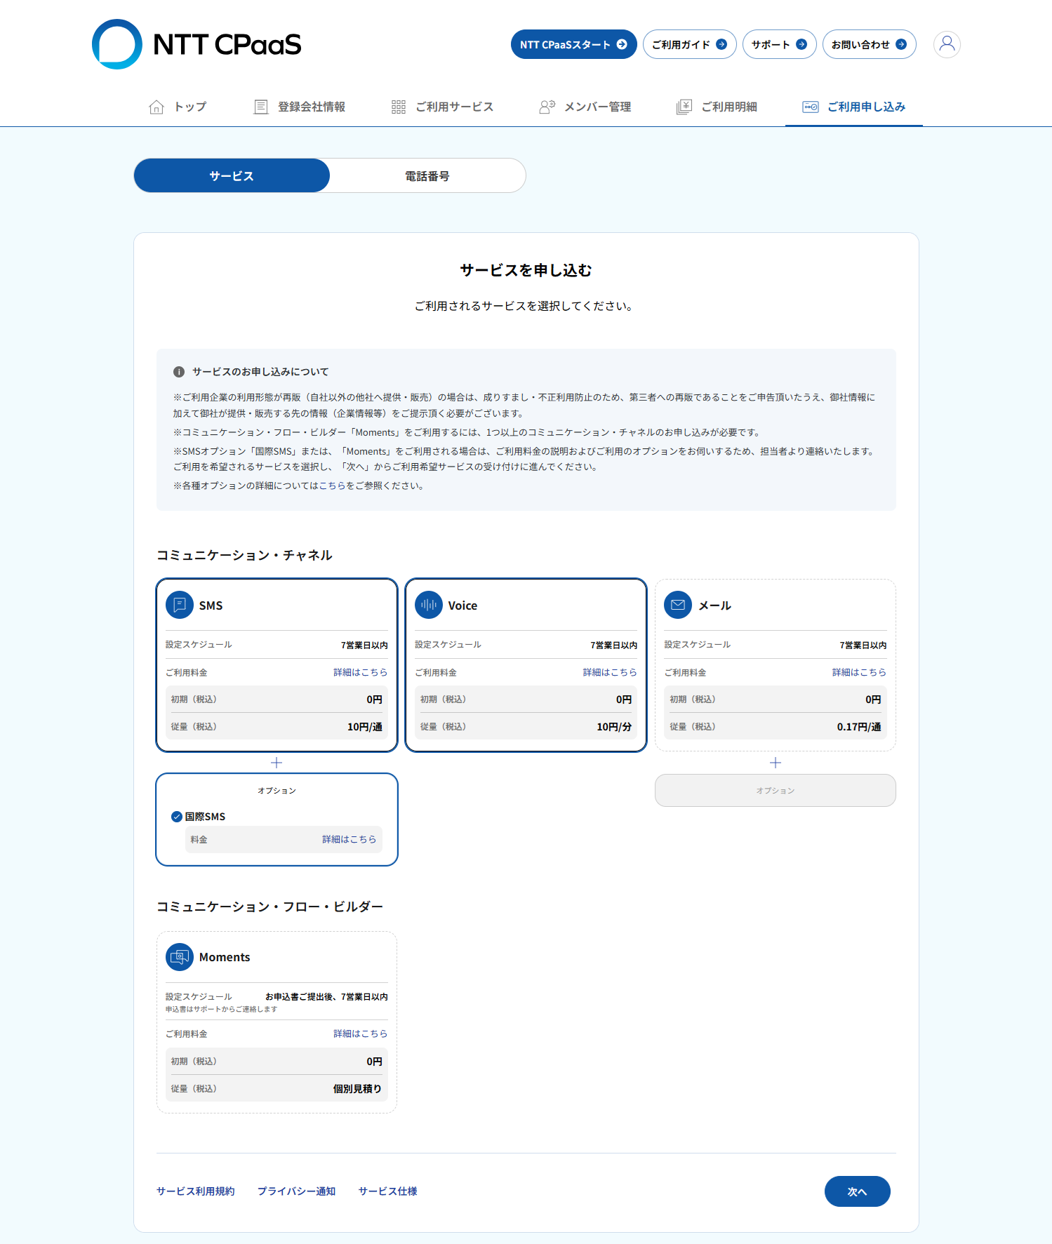The width and height of the screenshot is (1052, 1244).
Task: Open 詳細はこちら link in the SMS card
Action: [x=361, y=672]
